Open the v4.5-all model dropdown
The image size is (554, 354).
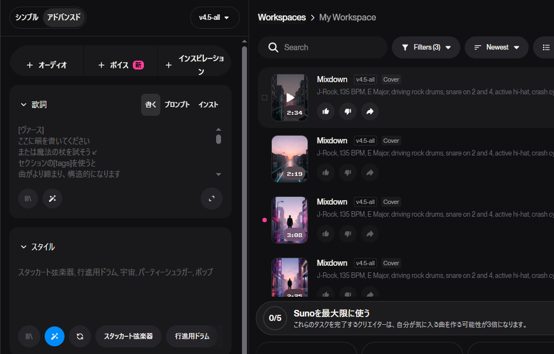tap(214, 17)
